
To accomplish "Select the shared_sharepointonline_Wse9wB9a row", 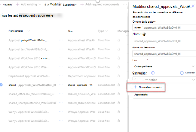I will click(x=32, y=103).
